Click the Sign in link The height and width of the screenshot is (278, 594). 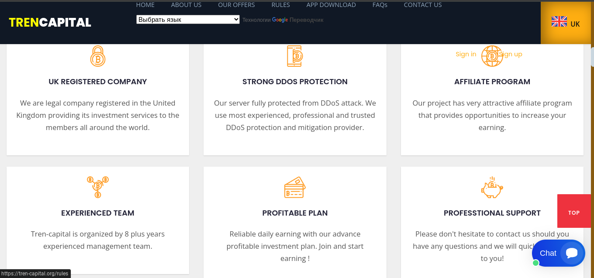466,54
